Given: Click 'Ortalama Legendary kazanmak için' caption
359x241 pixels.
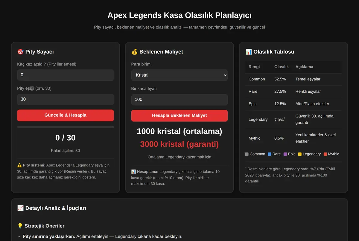Looking at the screenshot, I should (x=180, y=157).
